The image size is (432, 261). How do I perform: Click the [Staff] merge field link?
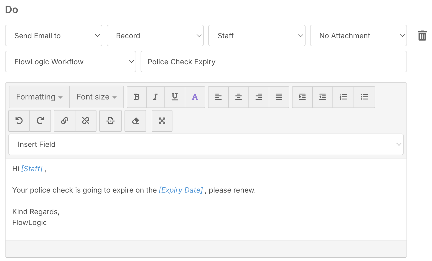32,169
